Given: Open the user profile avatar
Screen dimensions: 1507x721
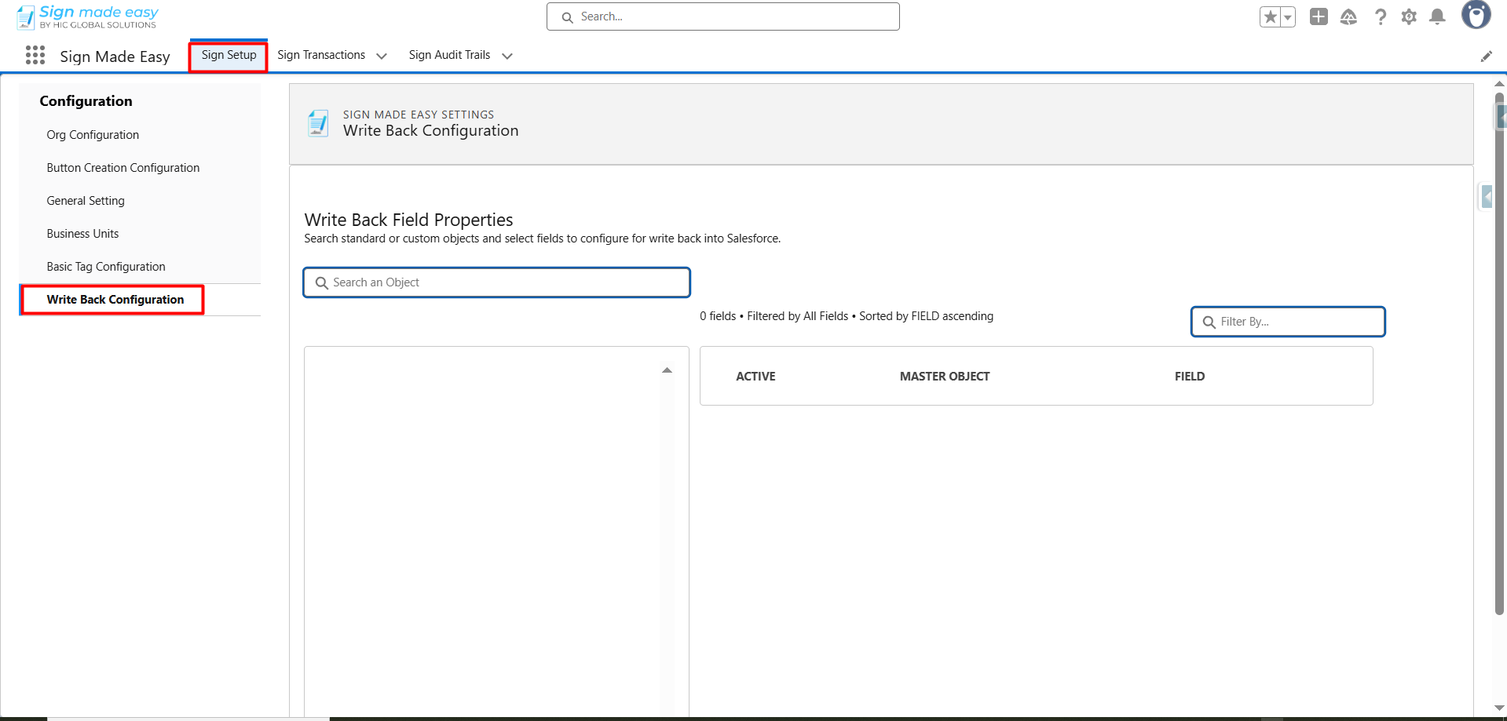Looking at the screenshot, I should click(x=1476, y=15).
